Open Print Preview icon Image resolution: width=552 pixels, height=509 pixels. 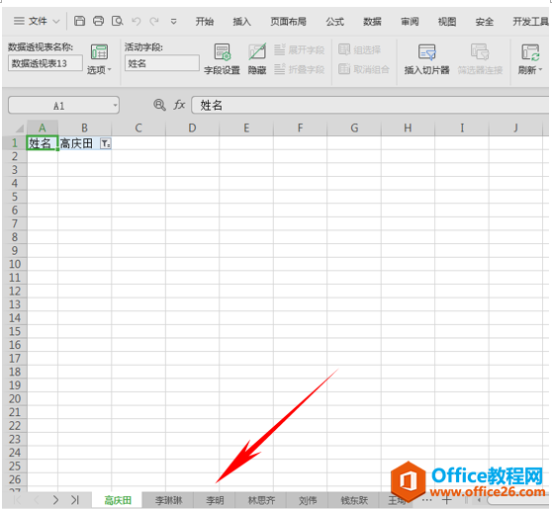118,21
